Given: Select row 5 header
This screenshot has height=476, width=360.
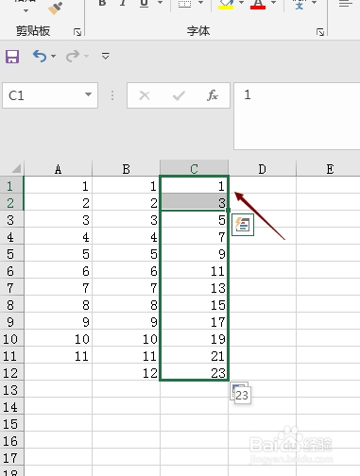Looking at the screenshot, I should tap(11, 254).
